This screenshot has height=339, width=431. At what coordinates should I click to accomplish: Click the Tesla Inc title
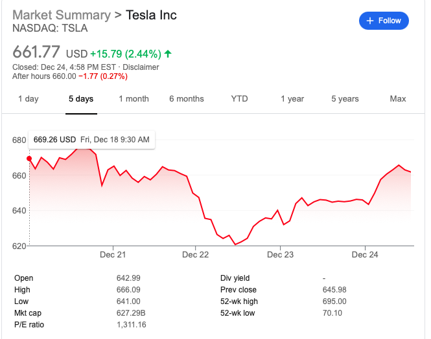coord(151,15)
